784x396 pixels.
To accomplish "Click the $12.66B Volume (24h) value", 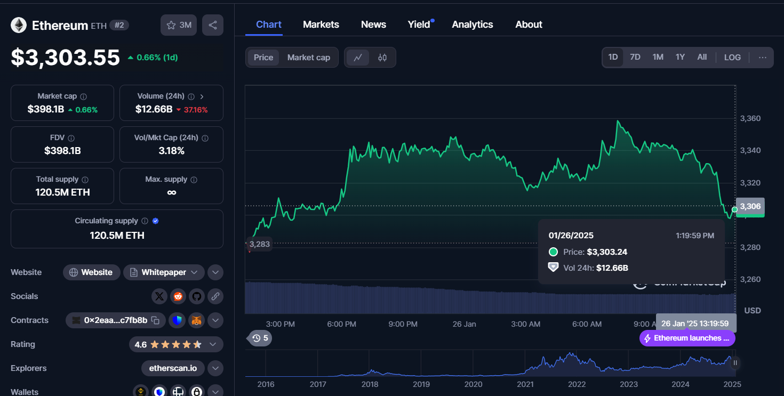I will [154, 109].
